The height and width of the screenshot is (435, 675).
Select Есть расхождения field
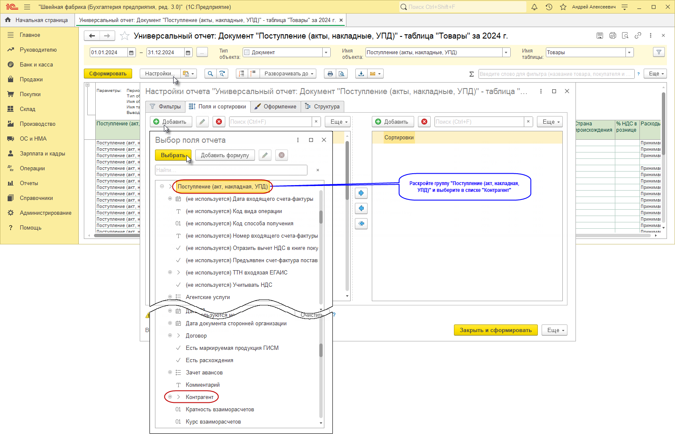209,360
